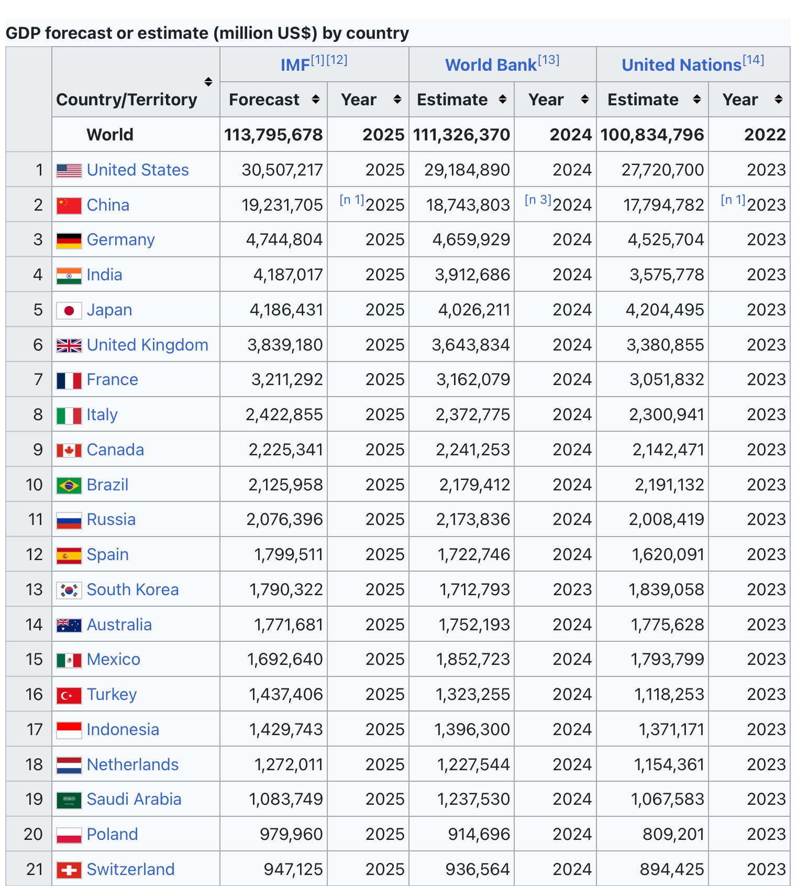The height and width of the screenshot is (886, 808).
Task: Open the Mexico country link
Action: coord(114,660)
